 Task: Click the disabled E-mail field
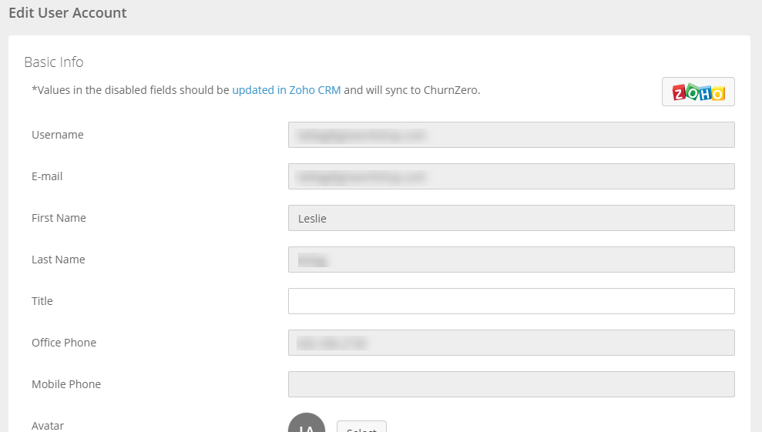pyautogui.click(x=512, y=176)
